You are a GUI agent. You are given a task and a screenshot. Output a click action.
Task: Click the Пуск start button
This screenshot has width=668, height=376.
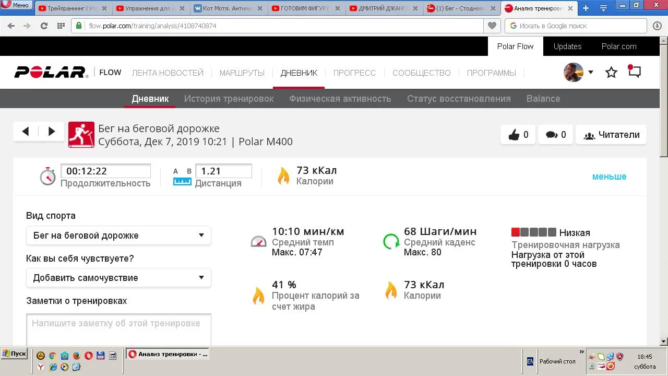(14, 354)
